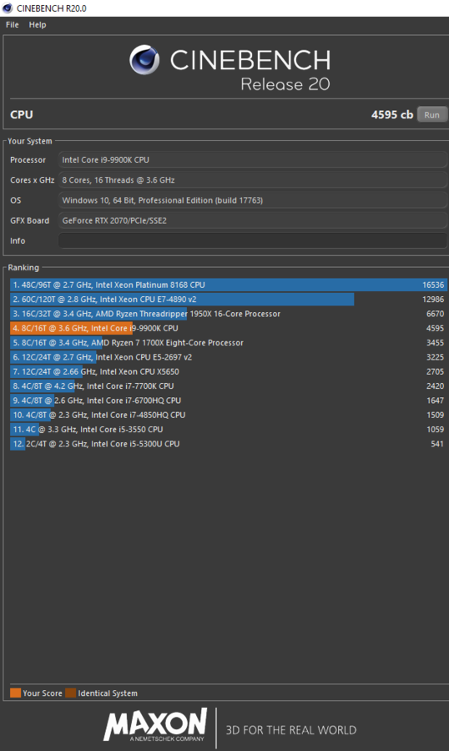The image size is (449, 751).
Task: Select ranking row Ryzen 7 1700X
Action: coord(229,342)
